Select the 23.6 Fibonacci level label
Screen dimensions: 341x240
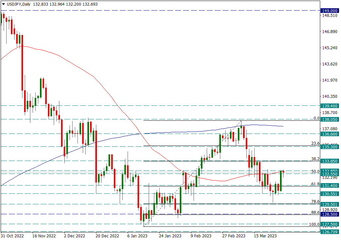click(x=316, y=143)
